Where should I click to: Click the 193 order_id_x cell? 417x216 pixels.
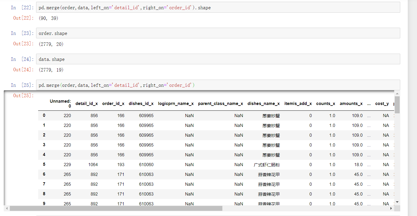point(121,165)
